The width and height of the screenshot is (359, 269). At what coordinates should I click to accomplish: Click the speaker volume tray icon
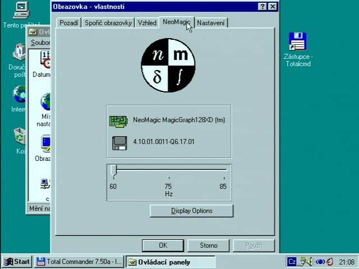[310, 262]
